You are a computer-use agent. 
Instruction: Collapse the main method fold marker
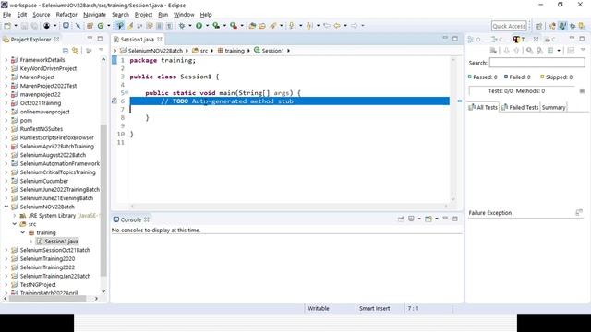click(x=127, y=92)
